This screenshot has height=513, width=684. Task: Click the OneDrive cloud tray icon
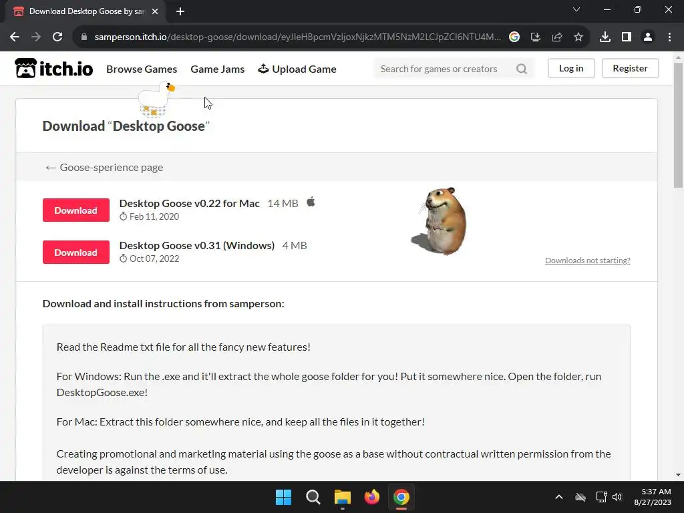(580, 497)
